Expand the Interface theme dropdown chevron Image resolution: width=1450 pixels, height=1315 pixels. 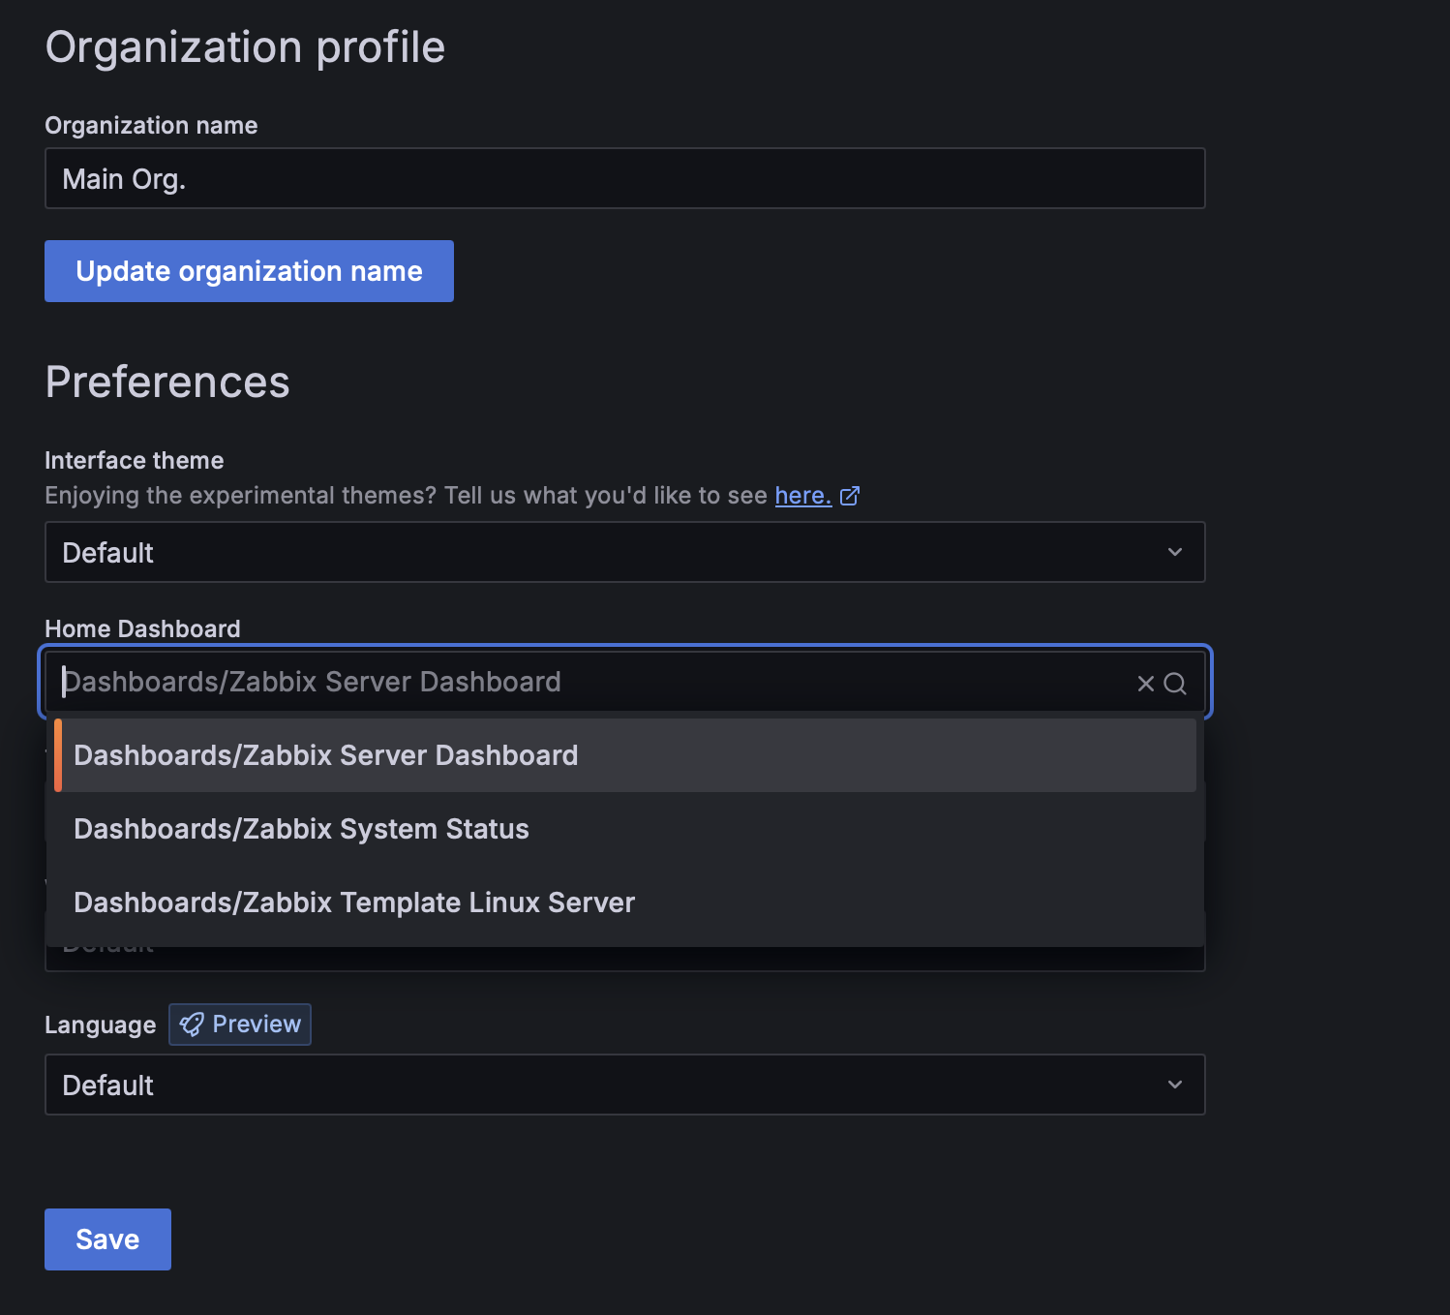click(x=1175, y=552)
